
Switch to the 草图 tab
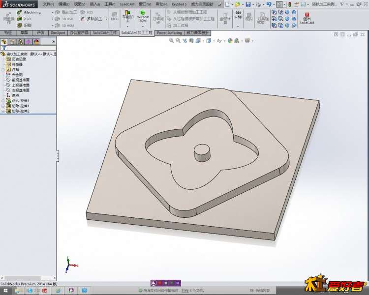pos(24,33)
